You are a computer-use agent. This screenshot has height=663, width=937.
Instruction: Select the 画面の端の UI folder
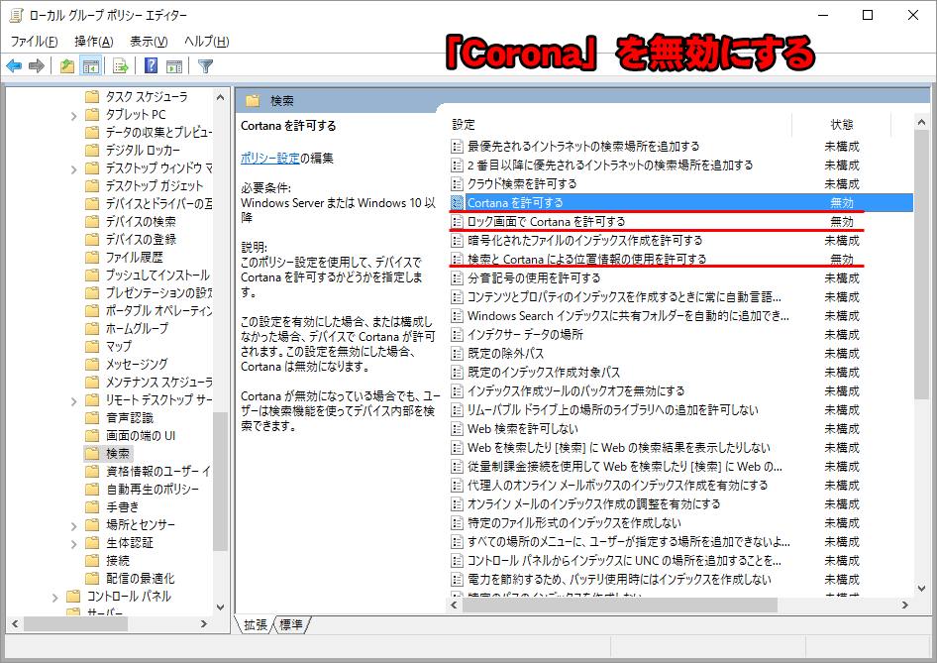[x=141, y=435]
